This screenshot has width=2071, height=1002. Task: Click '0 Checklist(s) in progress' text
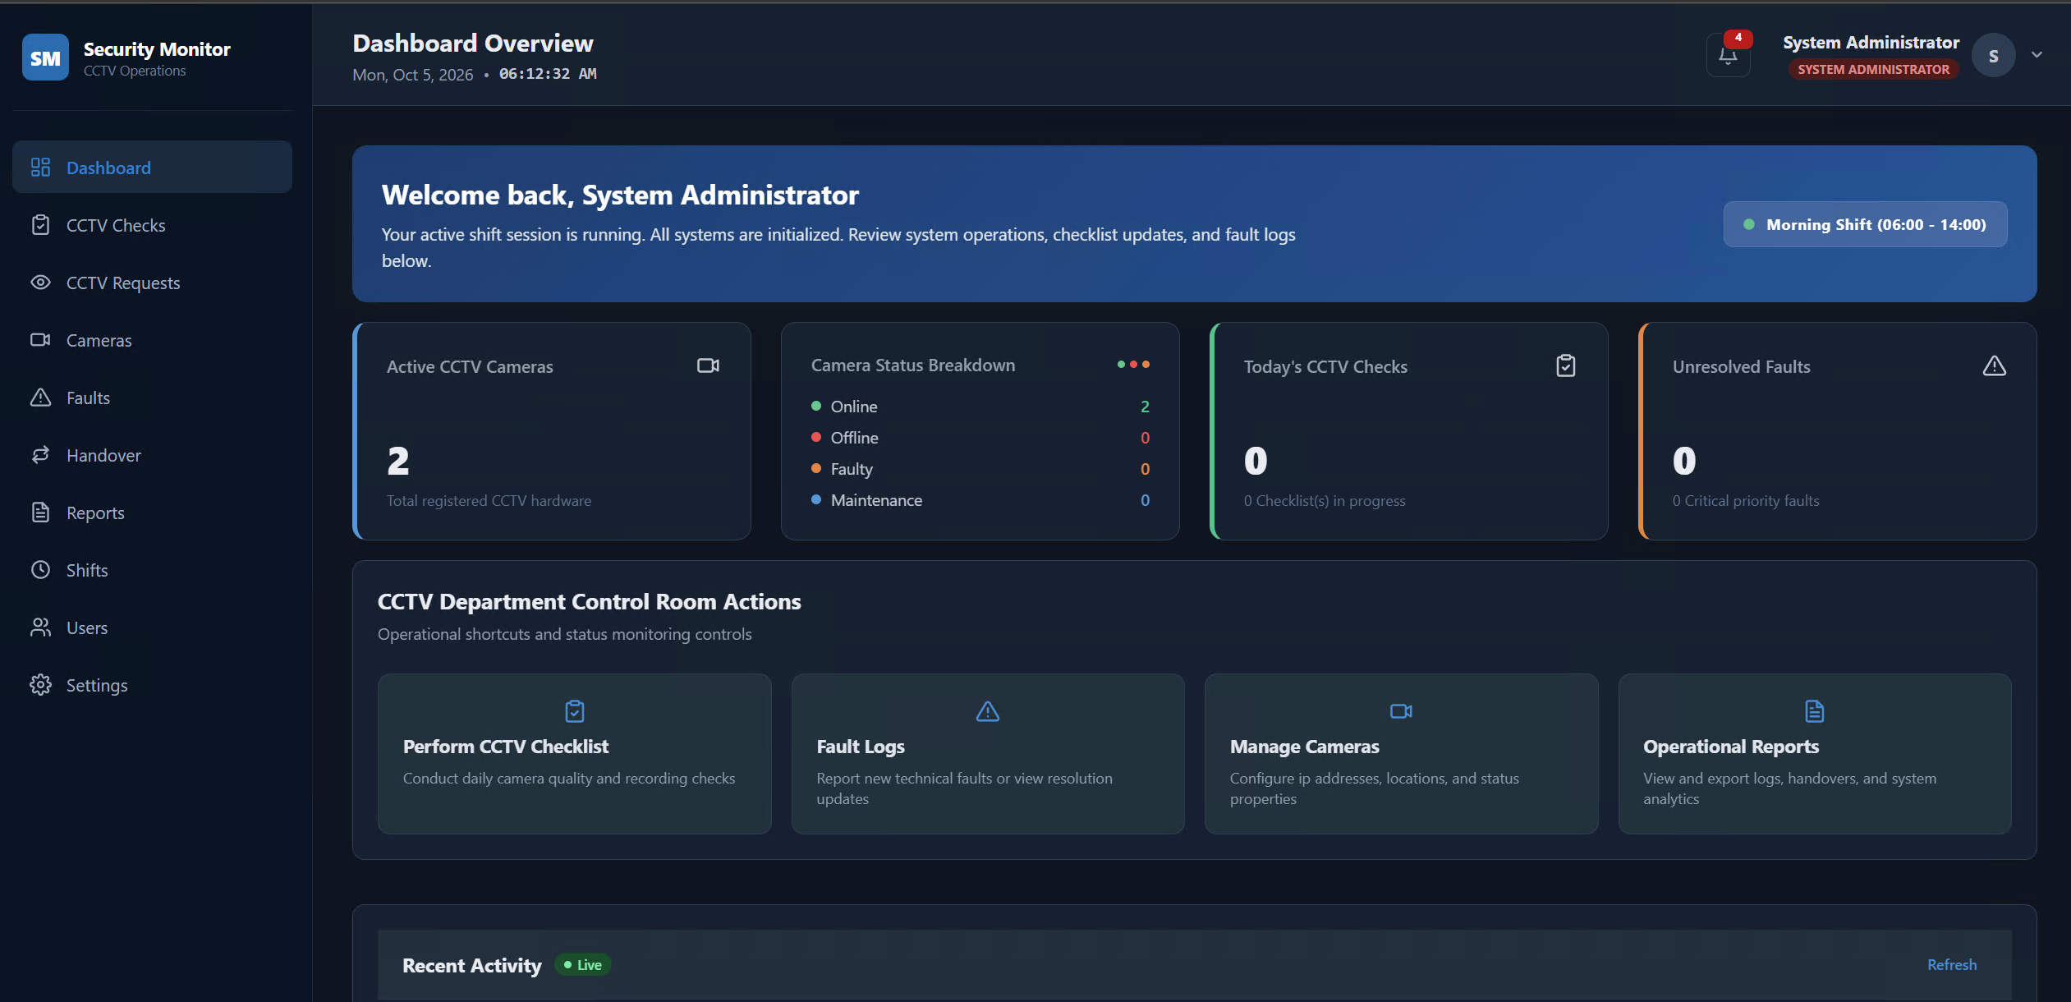pos(1324,501)
